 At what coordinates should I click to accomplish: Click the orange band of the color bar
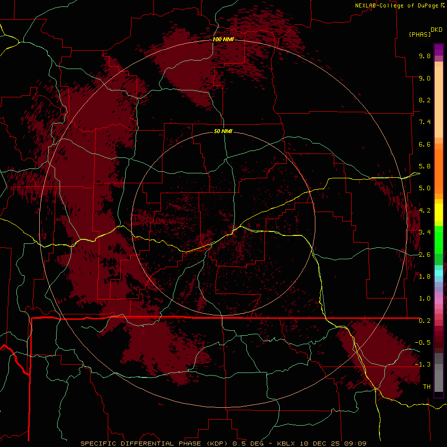click(439, 171)
